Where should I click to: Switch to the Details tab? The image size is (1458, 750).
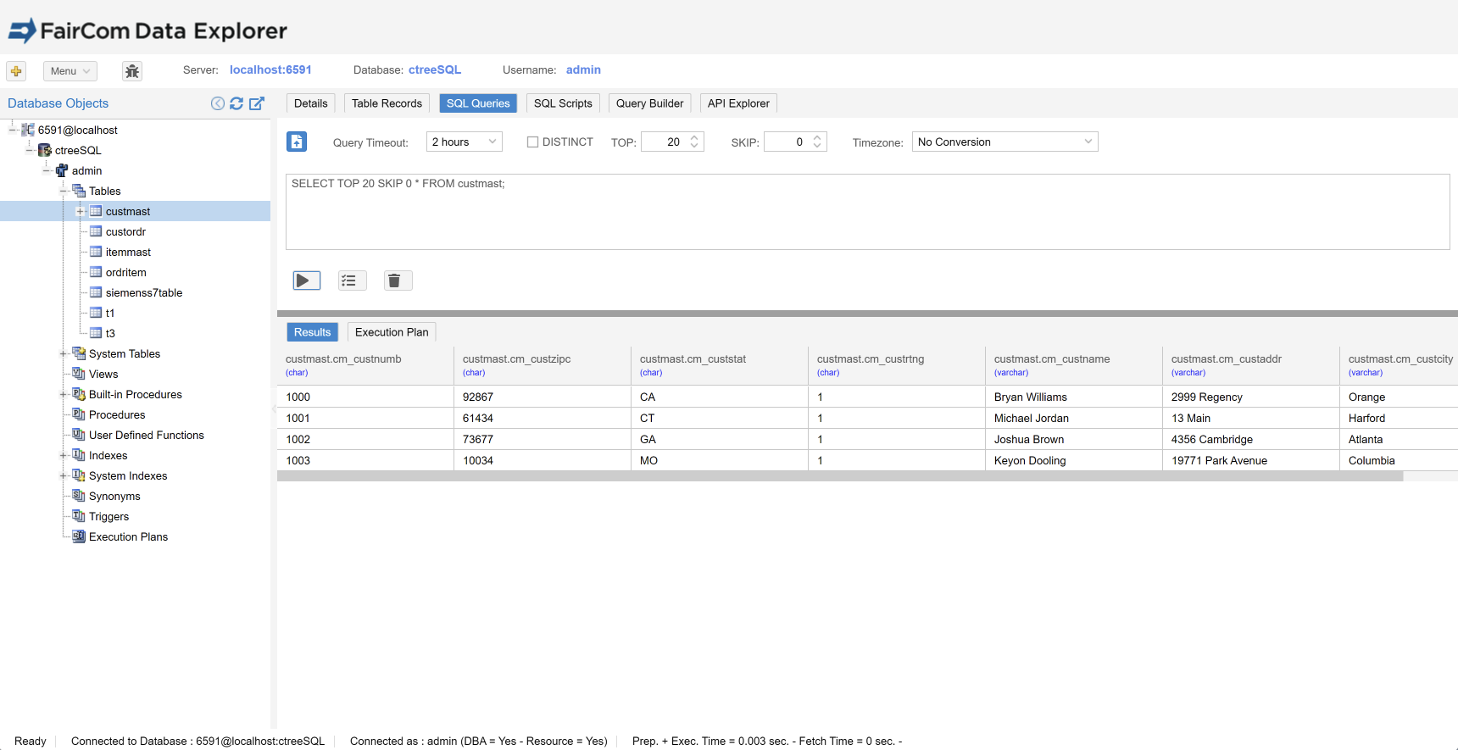coord(311,103)
